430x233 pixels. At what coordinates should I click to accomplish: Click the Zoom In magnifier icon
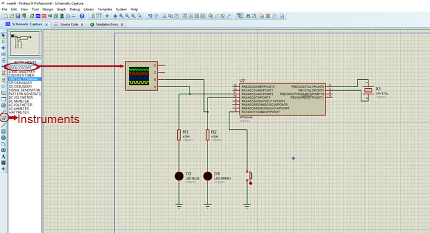121,16
